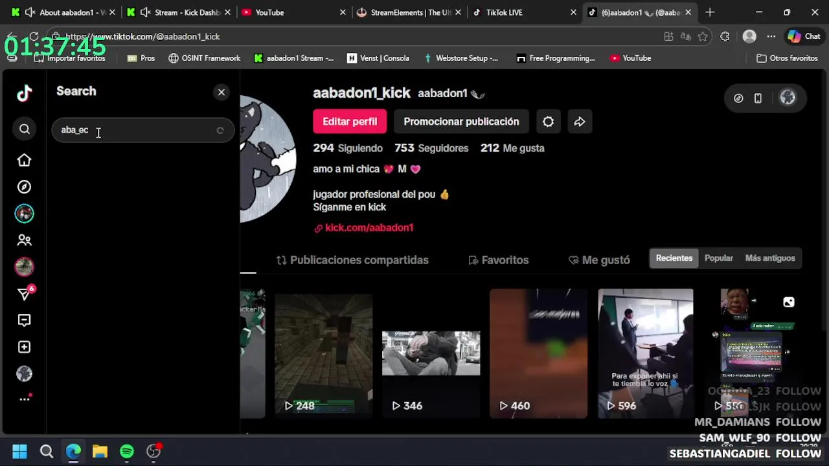Open browser extensions puzzle icon
This screenshot has width=829, height=466.
[725, 37]
